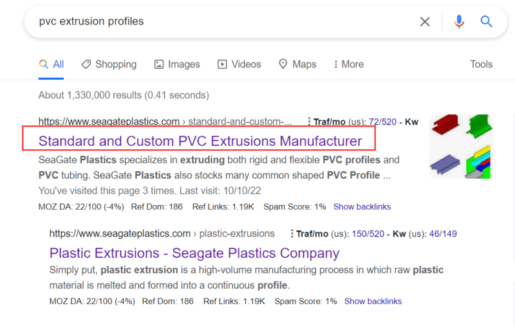515x326 pixels.
Task: Open three-dot menu beside second result URL
Action: [292, 233]
